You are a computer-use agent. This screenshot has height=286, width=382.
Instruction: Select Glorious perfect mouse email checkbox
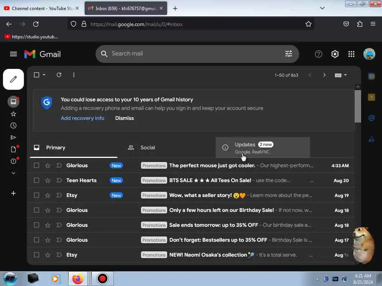point(37,166)
